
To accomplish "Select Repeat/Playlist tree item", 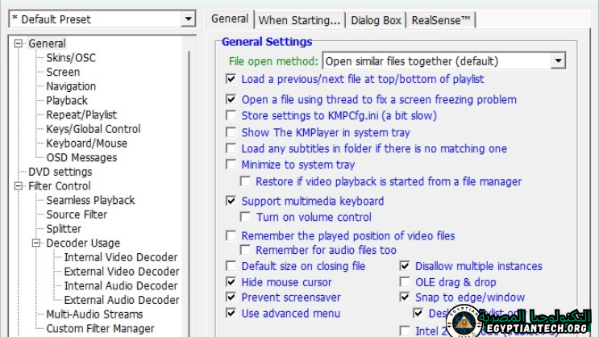I will click(x=81, y=114).
